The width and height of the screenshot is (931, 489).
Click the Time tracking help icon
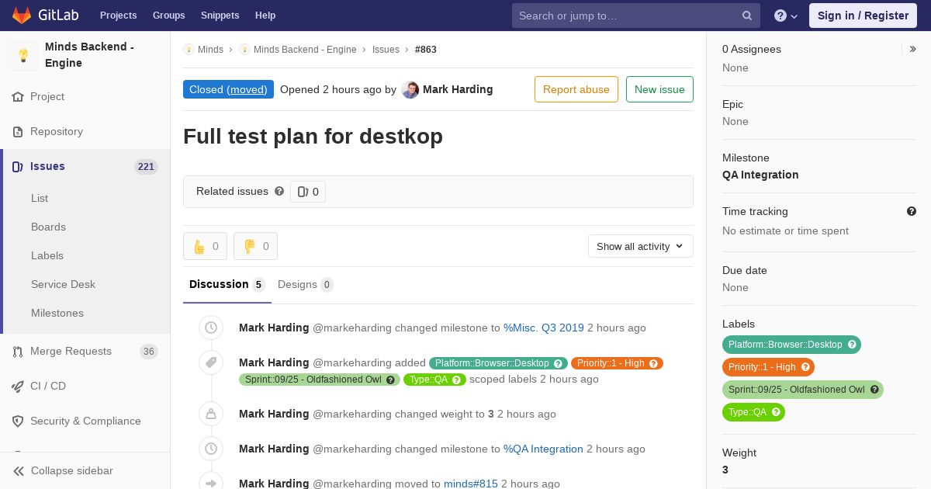pyautogui.click(x=912, y=211)
